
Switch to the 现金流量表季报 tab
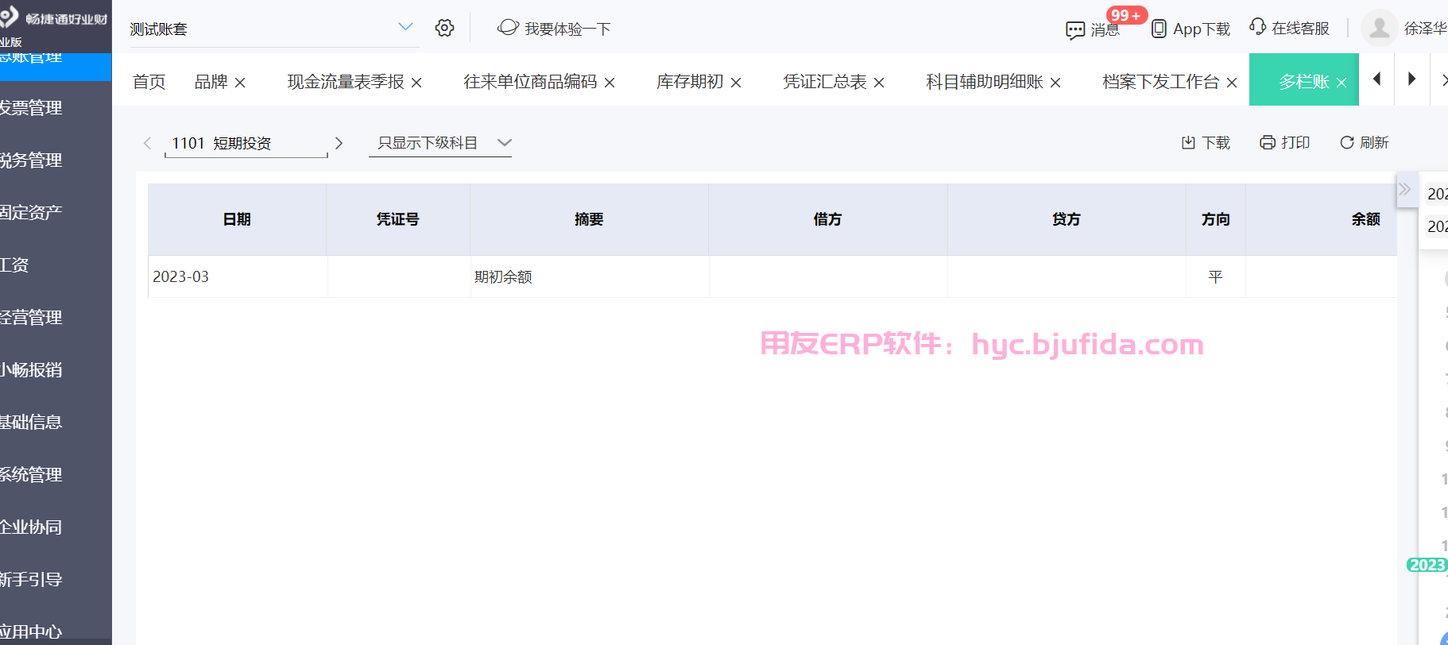click(x=346, y=82)
